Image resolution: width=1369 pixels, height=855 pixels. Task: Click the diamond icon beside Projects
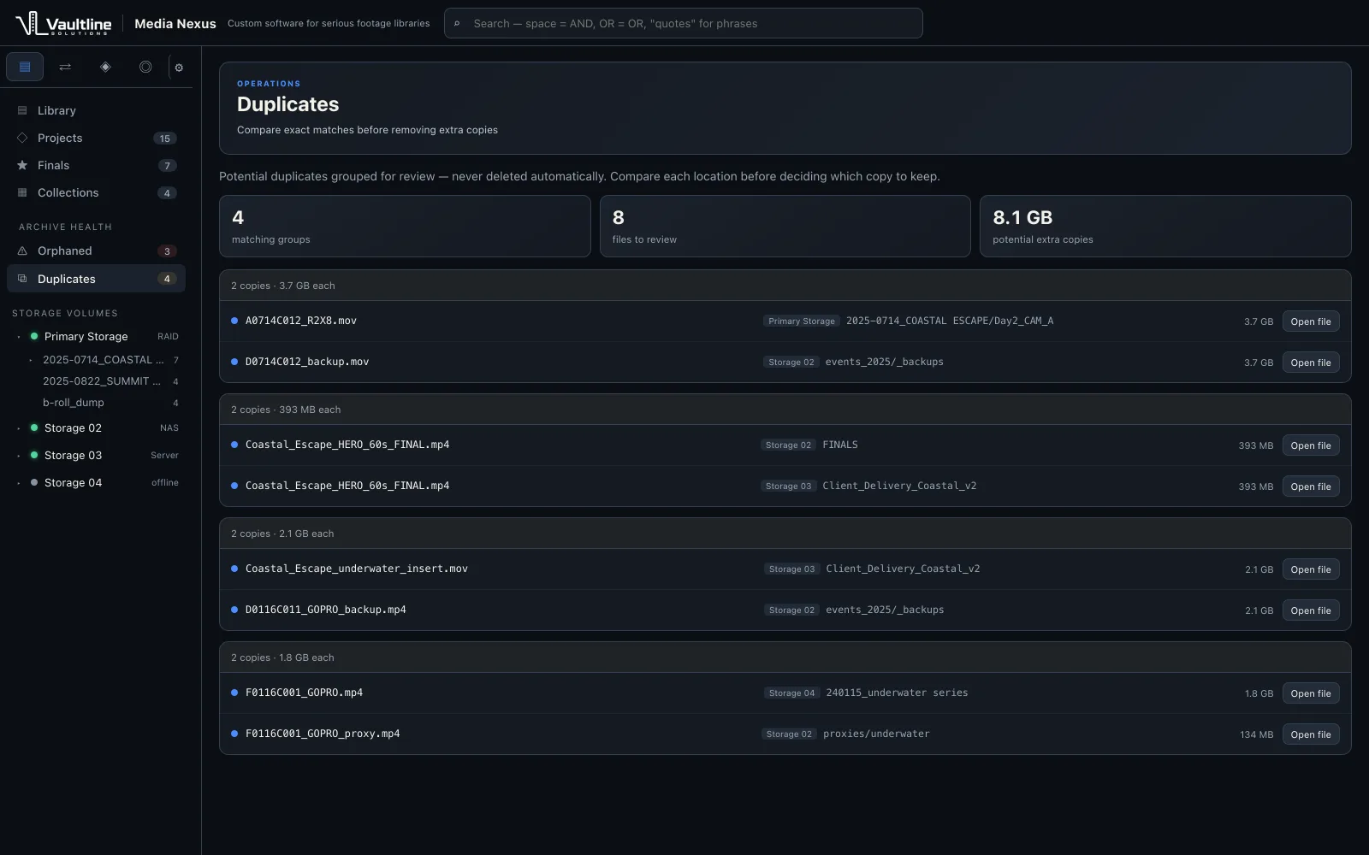click(22, 138)
